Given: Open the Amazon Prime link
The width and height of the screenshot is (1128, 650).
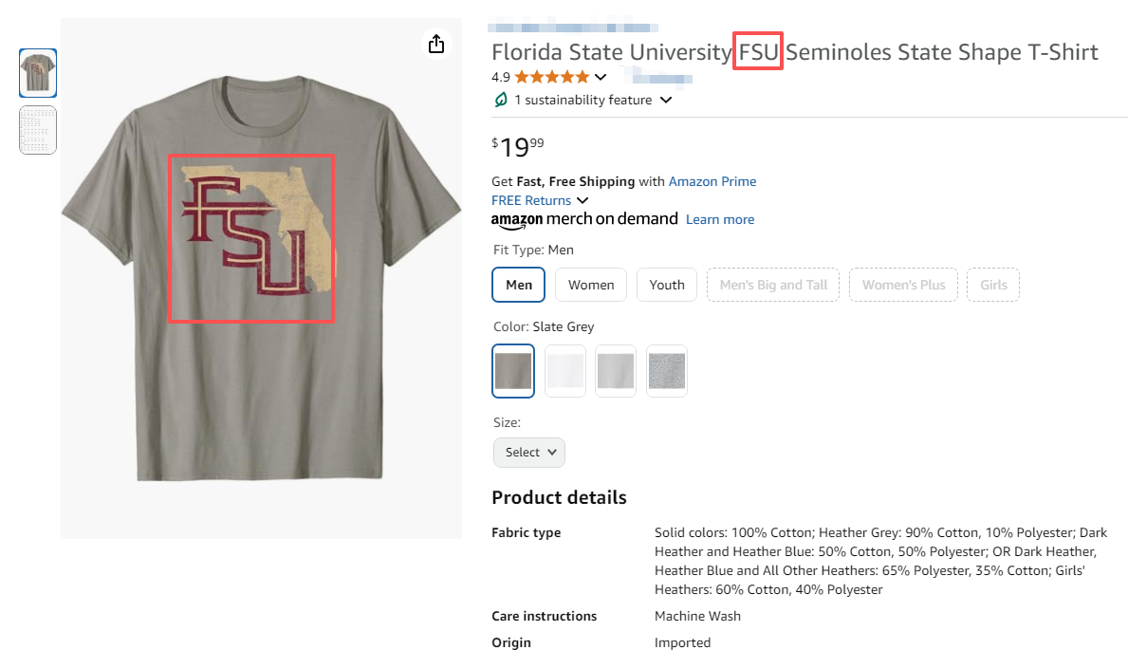Looking at the screenshot, I should (712, 181).
